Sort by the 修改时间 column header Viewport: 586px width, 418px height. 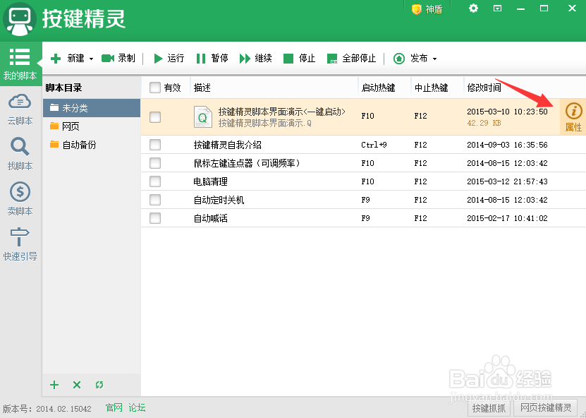click(525, 88)
